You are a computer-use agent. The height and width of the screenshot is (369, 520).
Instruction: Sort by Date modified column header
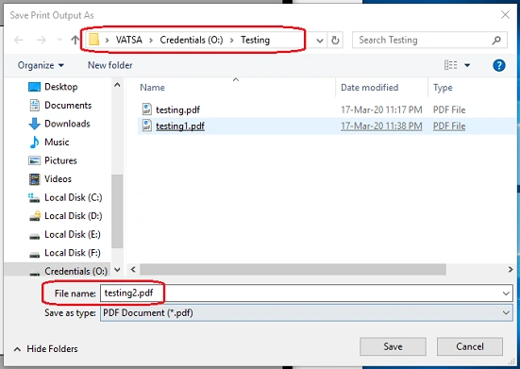pyautogui.click(x=369, y=88)
